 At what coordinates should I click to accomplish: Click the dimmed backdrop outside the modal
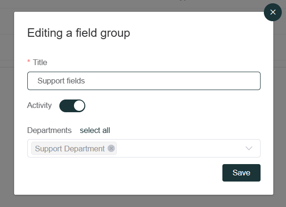(7, 109)
